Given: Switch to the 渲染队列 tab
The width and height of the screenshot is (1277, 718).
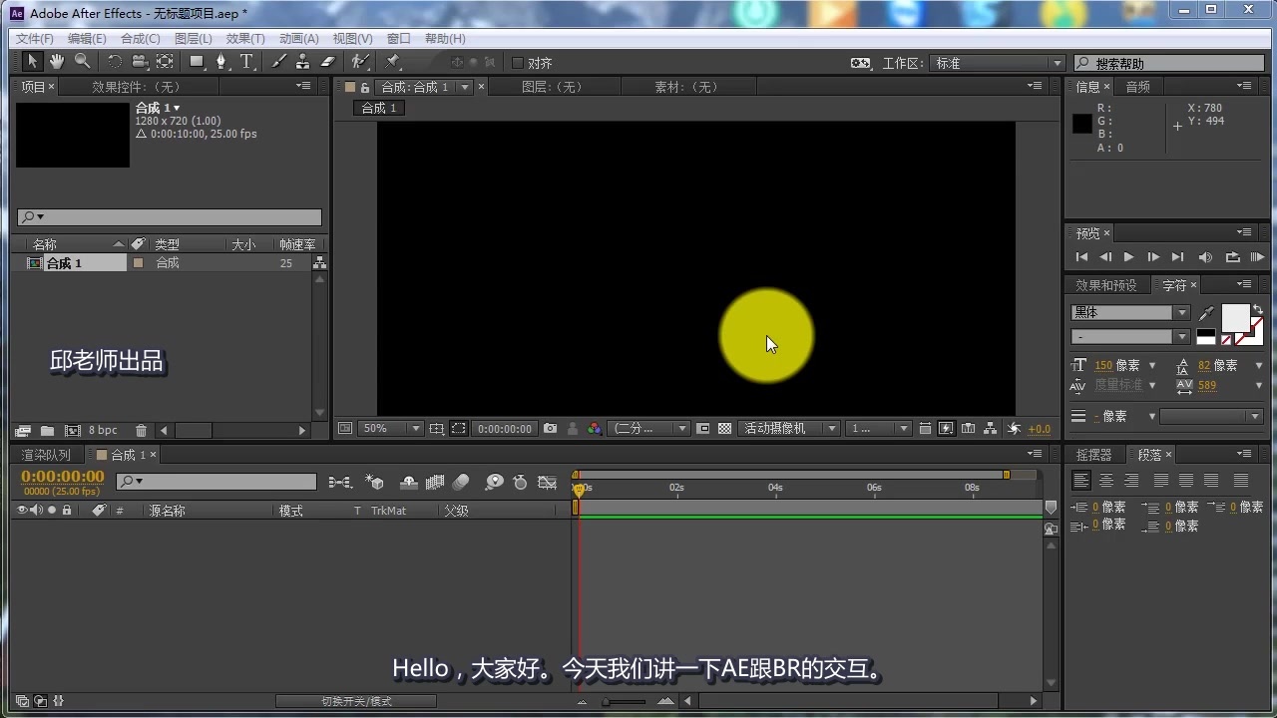Looking at the screenshot, I should pyautogui.click(x=46, y=455).
